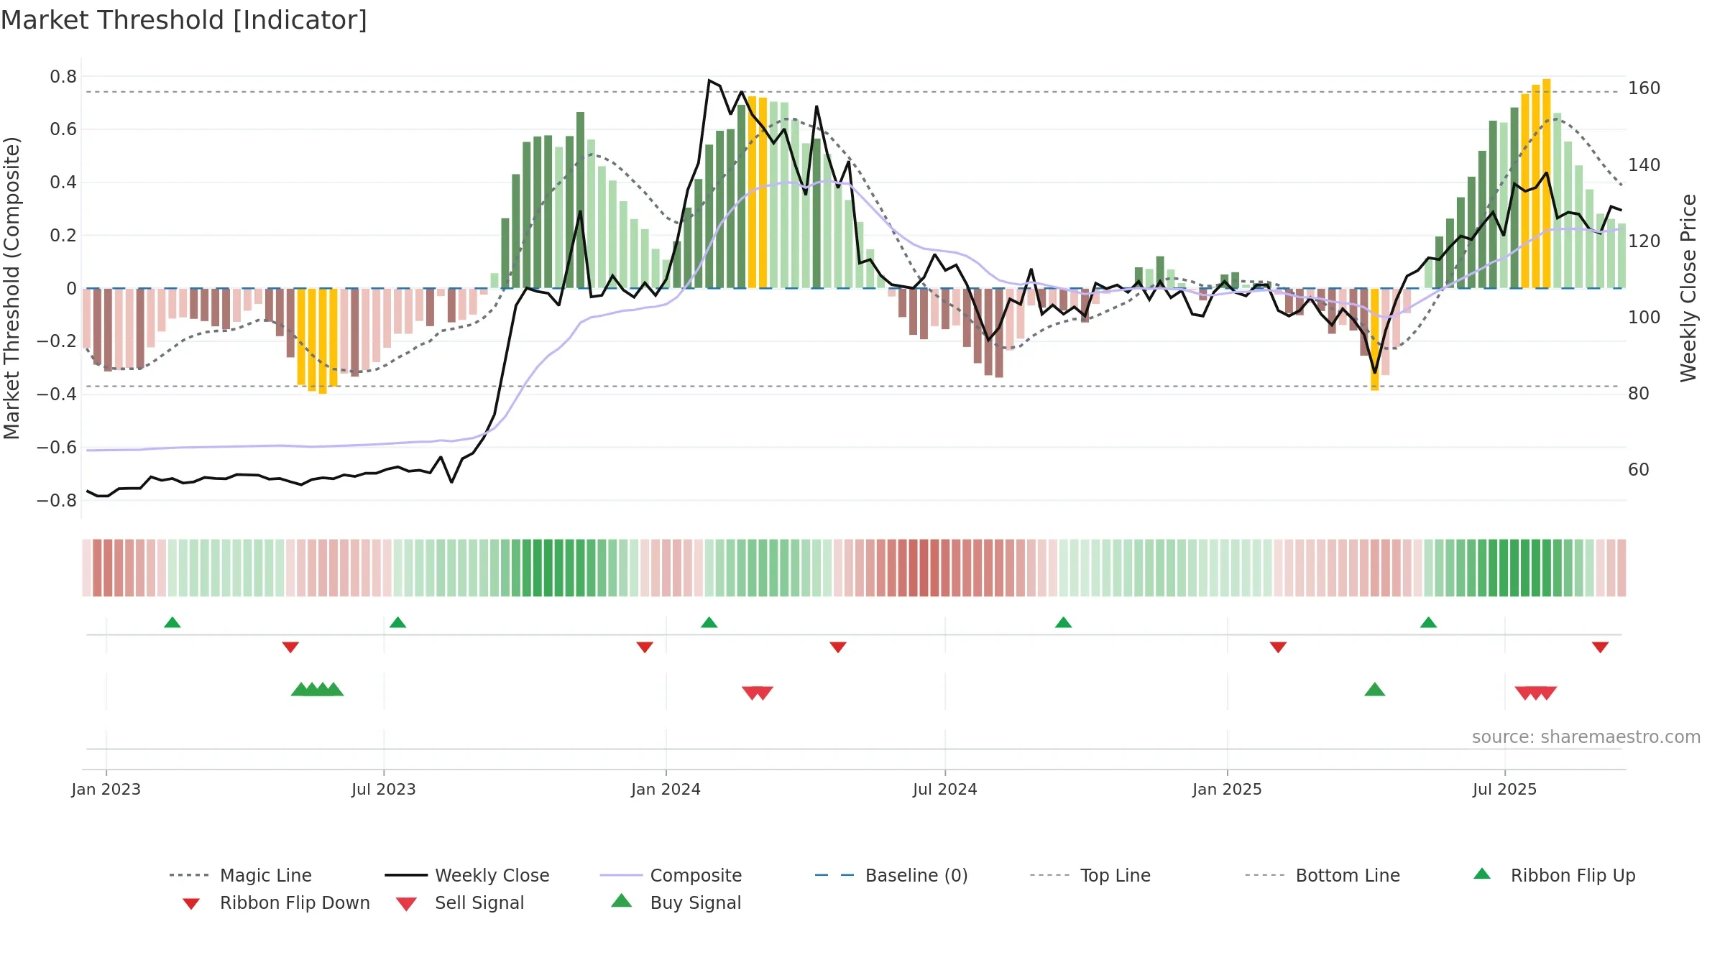Toggle the Weekly Close legend entry

(466, 875)
